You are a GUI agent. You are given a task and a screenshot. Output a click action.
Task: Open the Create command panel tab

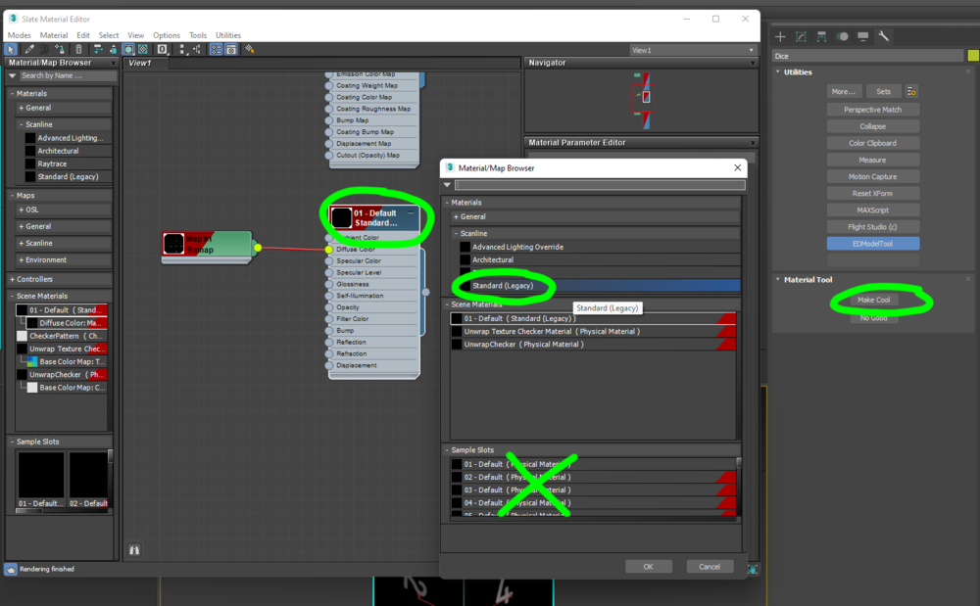click(780, 37)
